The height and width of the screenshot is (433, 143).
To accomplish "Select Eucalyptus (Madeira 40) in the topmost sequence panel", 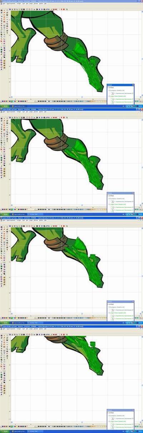I will click(117, 91).
